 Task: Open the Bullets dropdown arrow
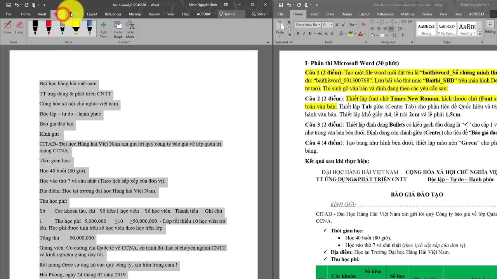point(377,22)
